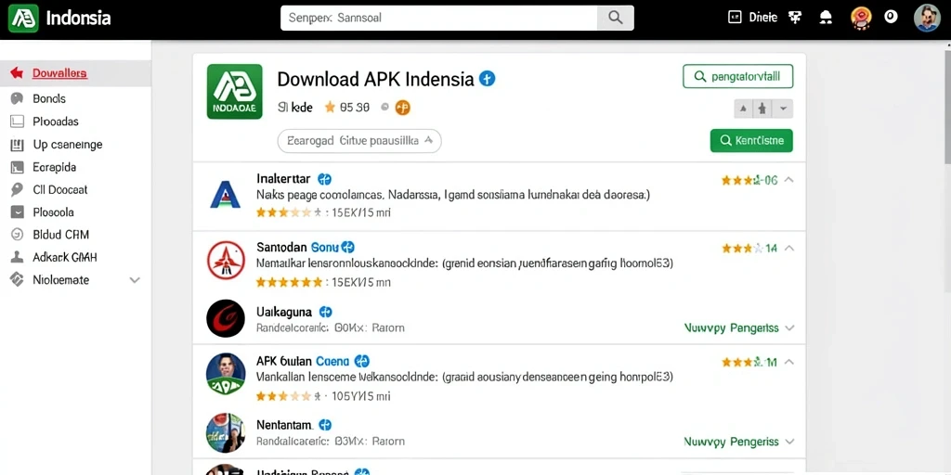
Task: Click the green Indonsia logo in header
Action: tap(23, 19)
